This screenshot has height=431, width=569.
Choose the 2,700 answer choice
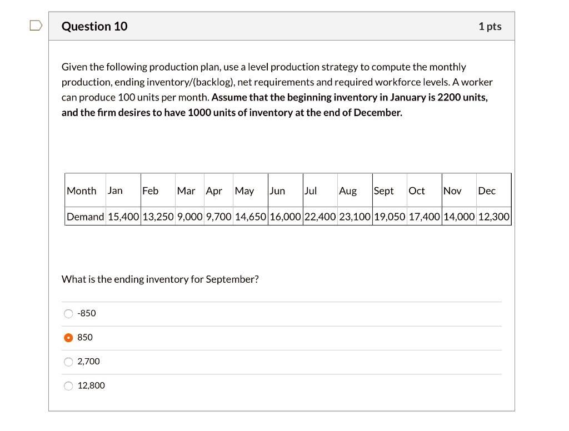click(x=68, y=362)
